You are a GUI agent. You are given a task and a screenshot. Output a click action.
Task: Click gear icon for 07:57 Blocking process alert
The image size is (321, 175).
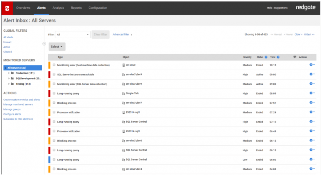click(311, 103)
